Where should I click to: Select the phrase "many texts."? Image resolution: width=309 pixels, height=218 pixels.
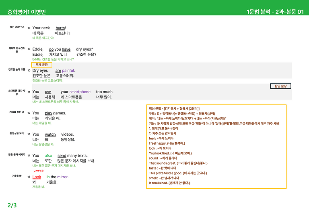point(77,155)
